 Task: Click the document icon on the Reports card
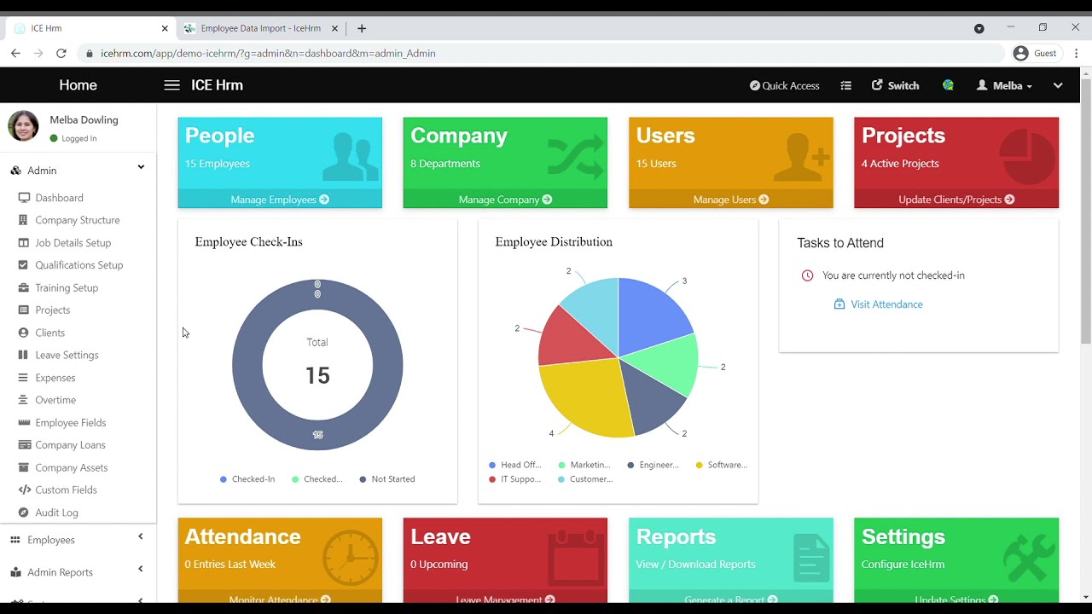tap(810, 558)
